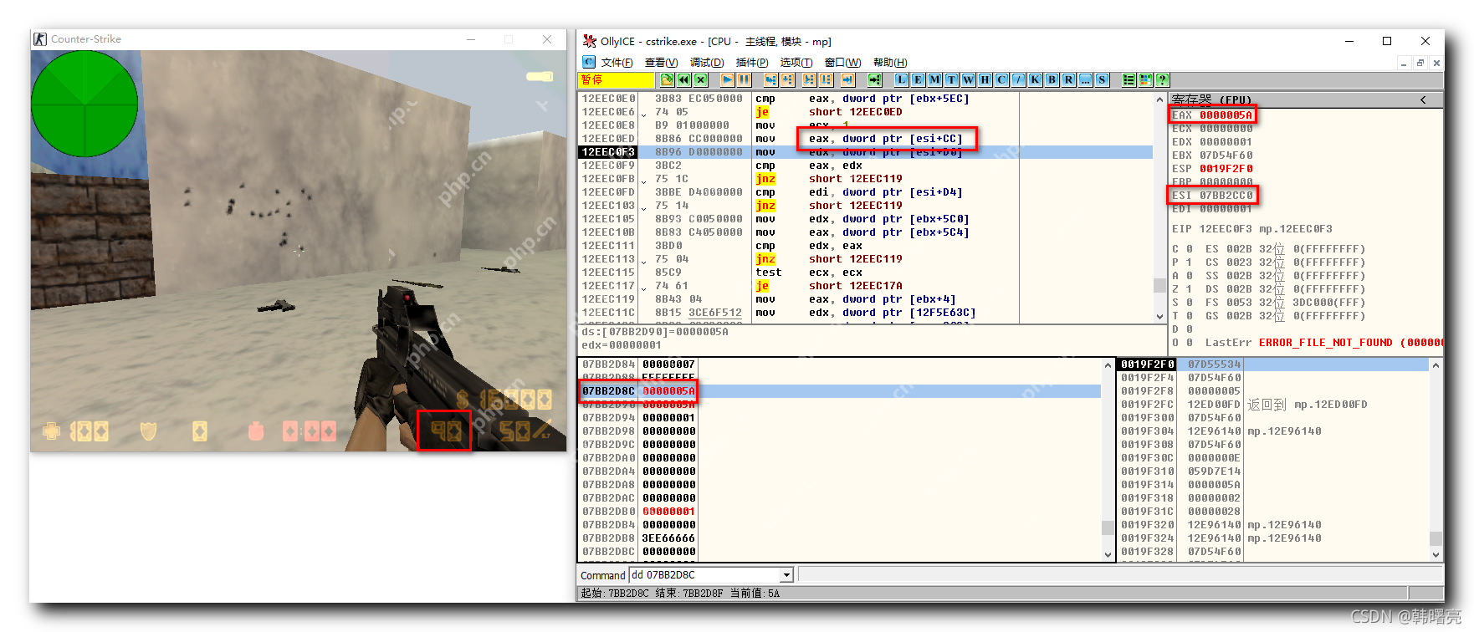Image resolution: width=1474 pixels, height=632 pixels.
Task: Click registers pane header collapse arrow
Action: click(1423, 99)
